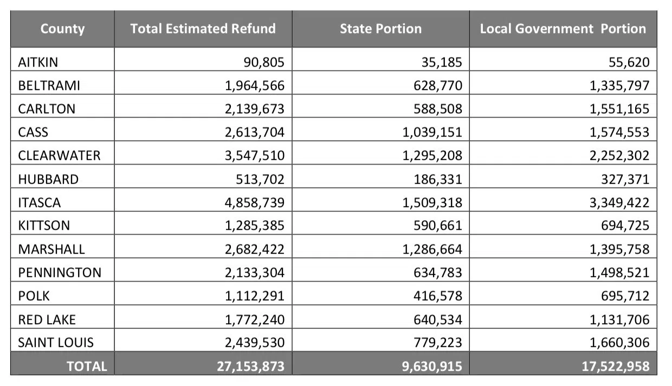Select the Total Estimated Refund header

pos(203,29)
